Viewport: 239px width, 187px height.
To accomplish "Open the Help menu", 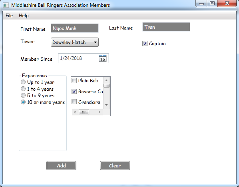I will [24, 16].
